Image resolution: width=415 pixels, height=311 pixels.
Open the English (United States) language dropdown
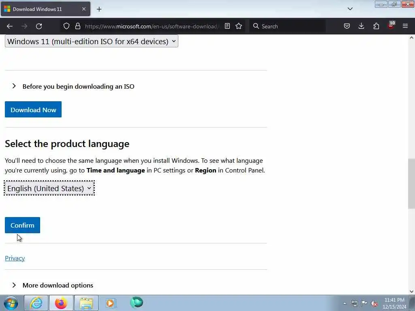[49, 188]
